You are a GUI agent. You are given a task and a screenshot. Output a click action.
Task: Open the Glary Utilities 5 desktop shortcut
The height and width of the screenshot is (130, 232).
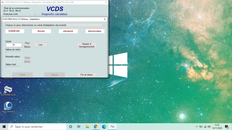pyautogui.click(x=8, y=108)
